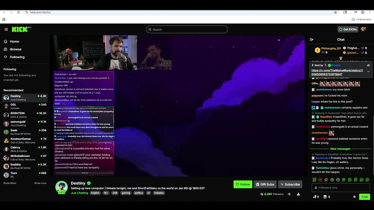Hide the pinned message with eye-slash icon
The width and height of the screenshot is (374, 210).
coord(368,65)
